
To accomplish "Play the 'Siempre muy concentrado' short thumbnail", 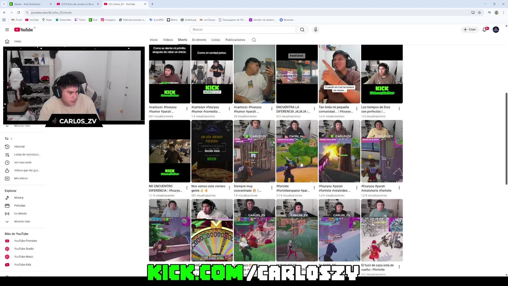I will [254, 151].
